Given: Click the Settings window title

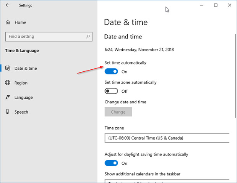Looking at the screenshot, I should [25, 5].
